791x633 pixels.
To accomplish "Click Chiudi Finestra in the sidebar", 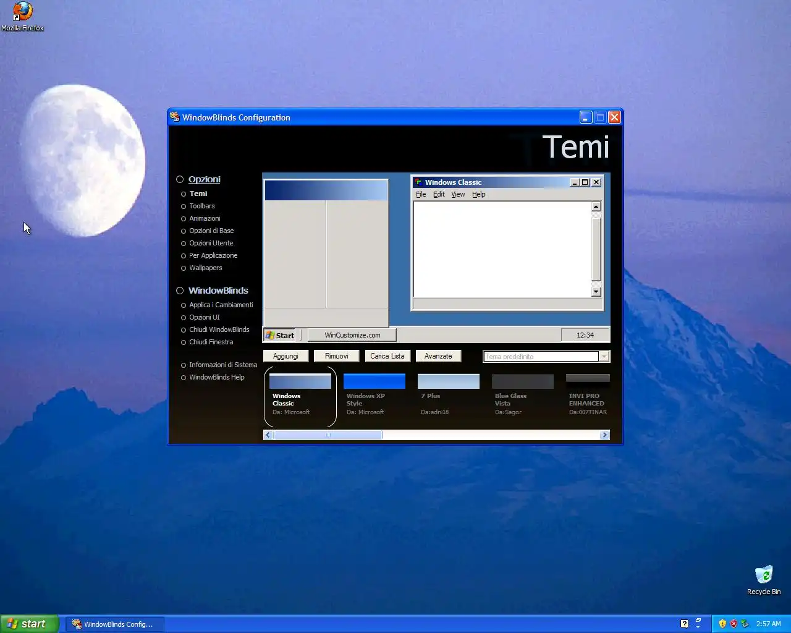I will tap(211, 342).
